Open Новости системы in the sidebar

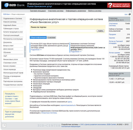(10, 22)
